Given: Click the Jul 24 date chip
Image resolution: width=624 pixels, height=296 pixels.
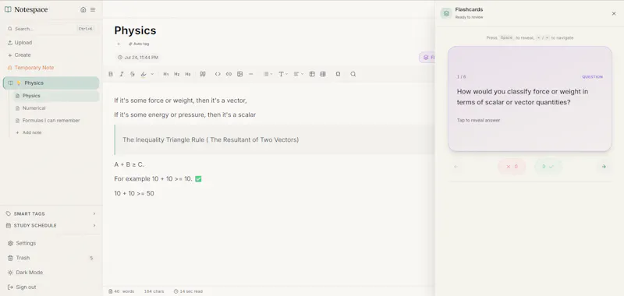Looking at the screenshot, I should (x=138, y=58).
